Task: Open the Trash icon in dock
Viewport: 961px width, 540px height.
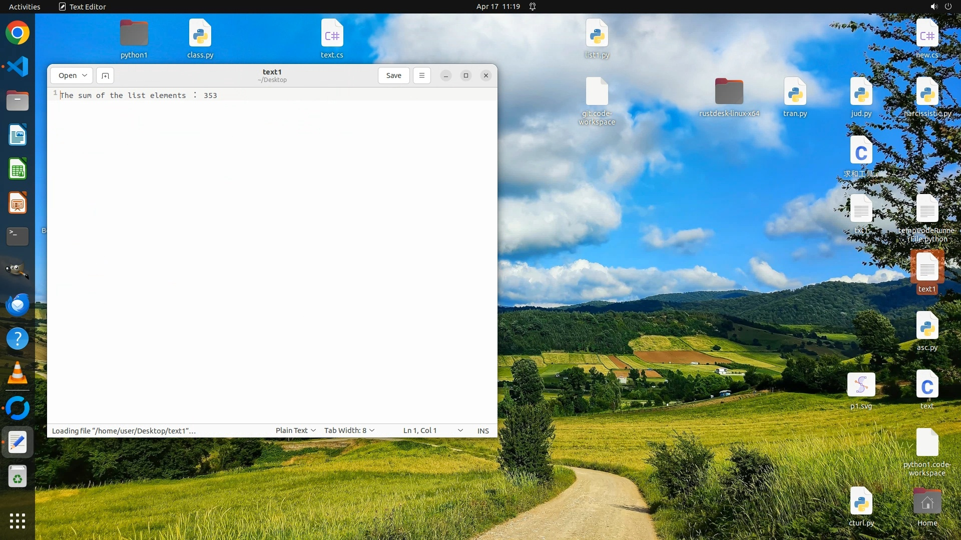Action: [18, 477]
